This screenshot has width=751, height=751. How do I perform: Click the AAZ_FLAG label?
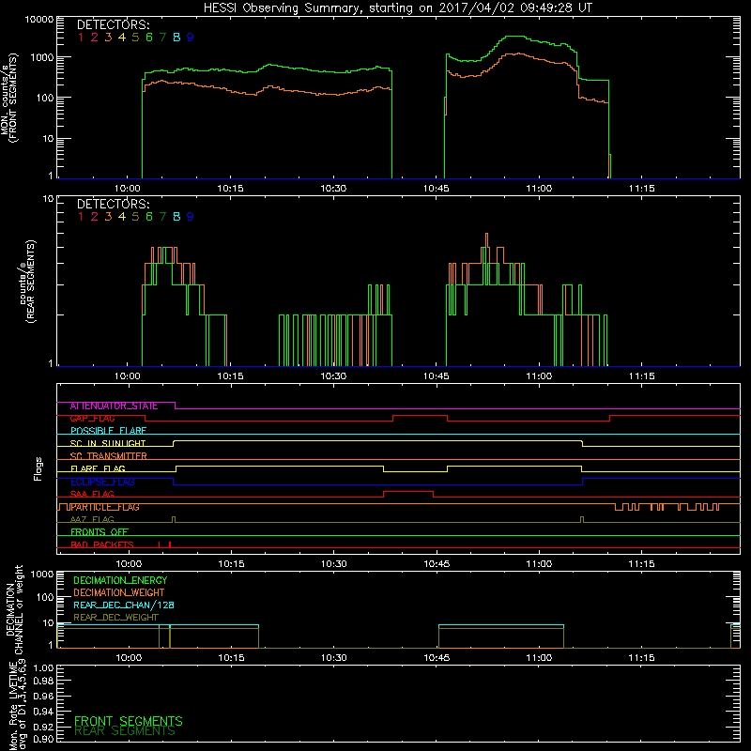[92, 519]
